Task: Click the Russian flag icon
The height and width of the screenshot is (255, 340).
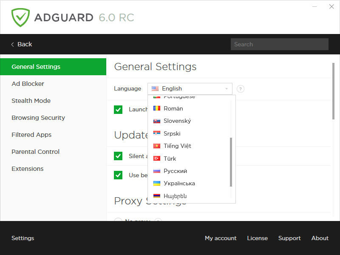Action: click(x=156, y=171)
